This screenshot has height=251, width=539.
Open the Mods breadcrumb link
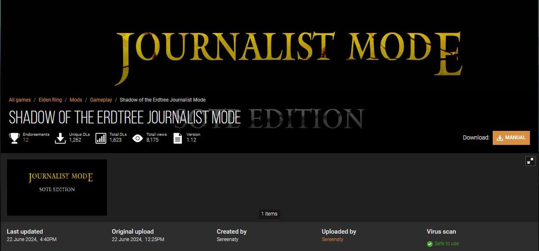(x=76, y=100)
